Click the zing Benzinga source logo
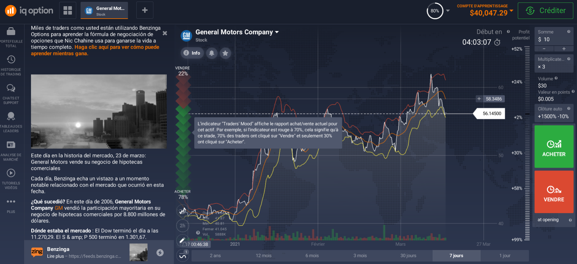The width and height of the screenshot is (577, 264). click(37, 252)
